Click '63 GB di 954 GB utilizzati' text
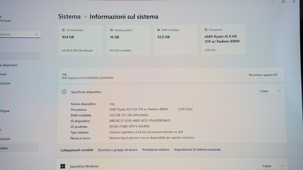 click(77, 50)
